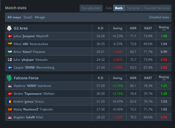
Task: Click yksjupe's -2.86% swing value
Action: (118, 59)
